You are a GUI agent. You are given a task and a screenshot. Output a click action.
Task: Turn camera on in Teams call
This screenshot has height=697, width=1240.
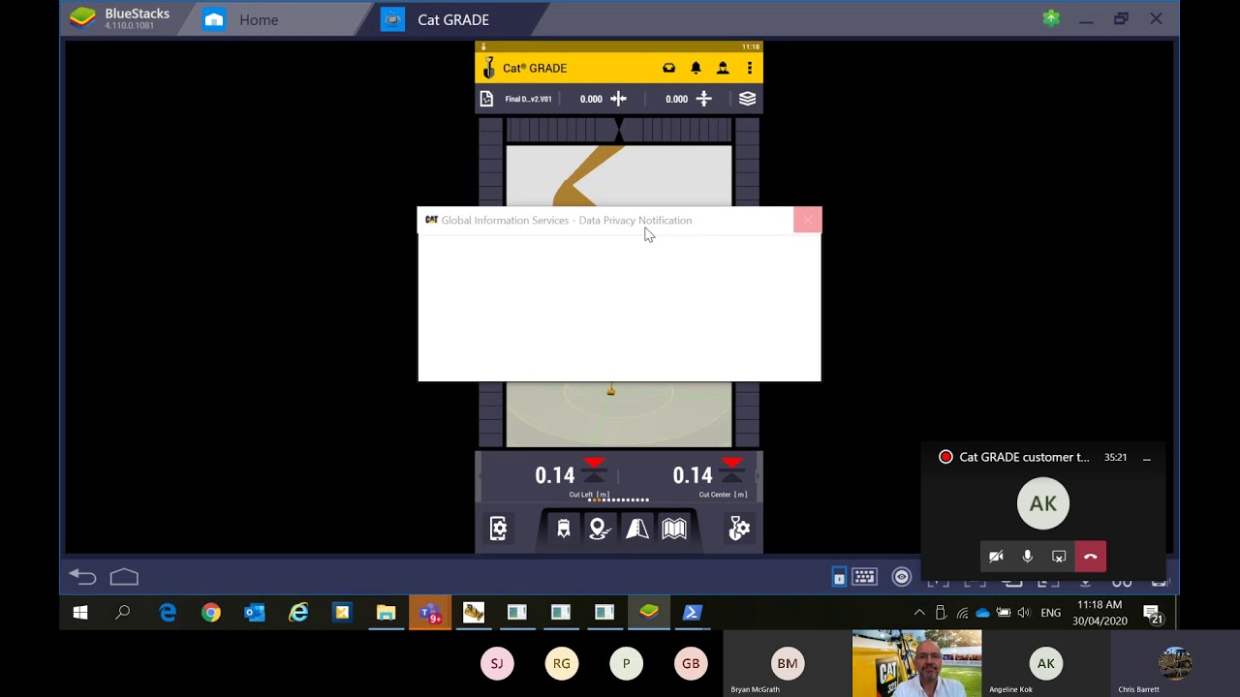coord(996,557)
